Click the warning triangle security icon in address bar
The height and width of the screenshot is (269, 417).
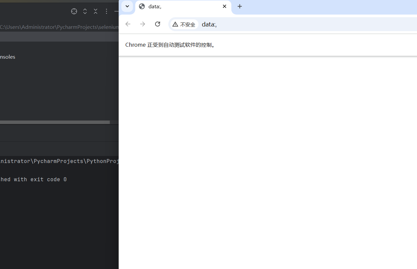(x=175, y=24)
